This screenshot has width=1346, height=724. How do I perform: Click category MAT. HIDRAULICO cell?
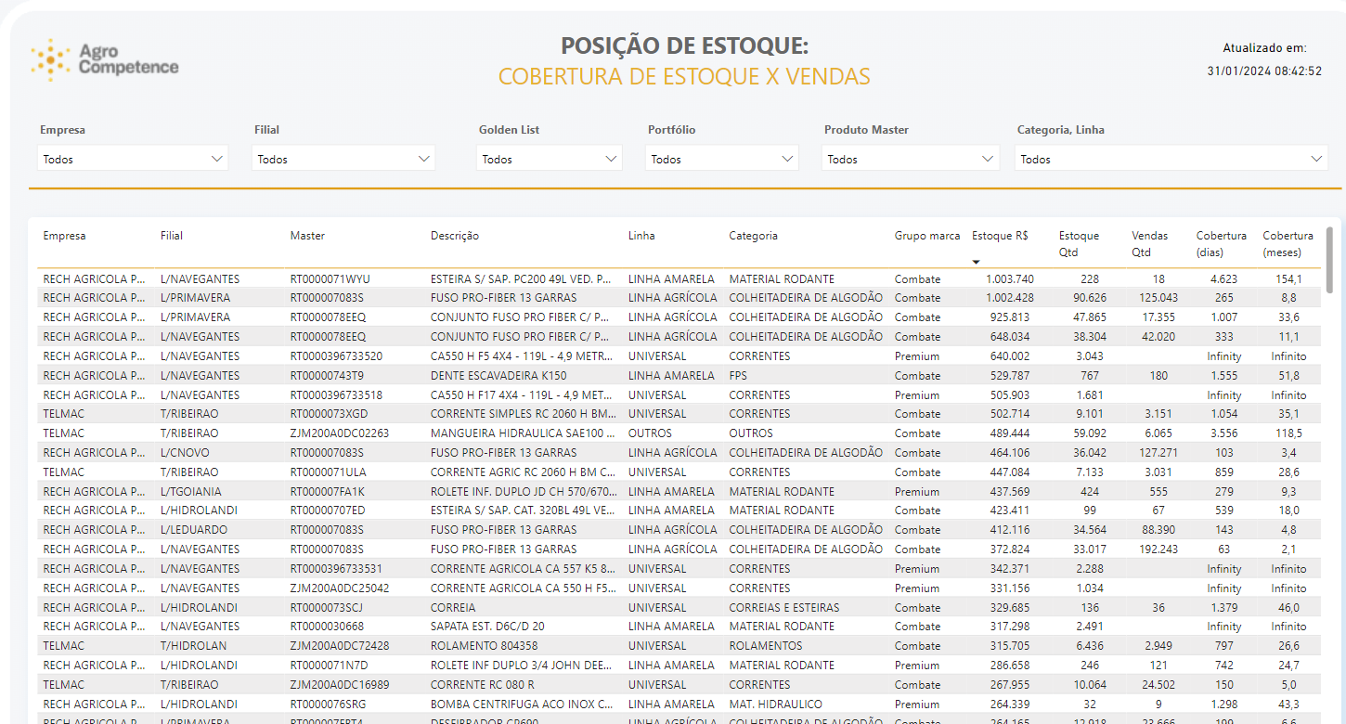pyautogui.click(x=775, y=705)
